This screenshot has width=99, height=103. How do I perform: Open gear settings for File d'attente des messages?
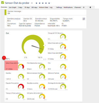(44, 70)
